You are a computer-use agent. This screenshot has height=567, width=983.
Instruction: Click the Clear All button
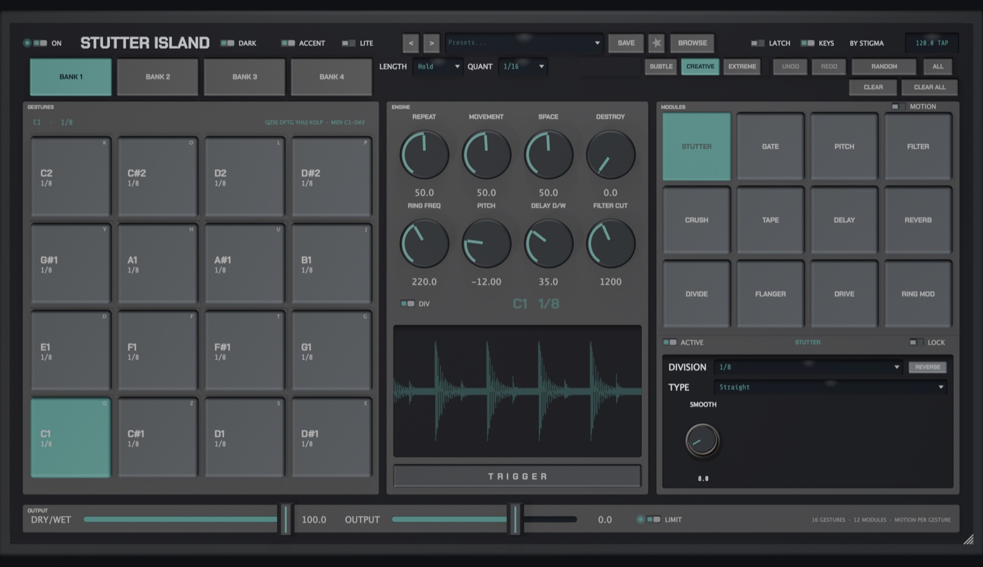pos(930,87)
